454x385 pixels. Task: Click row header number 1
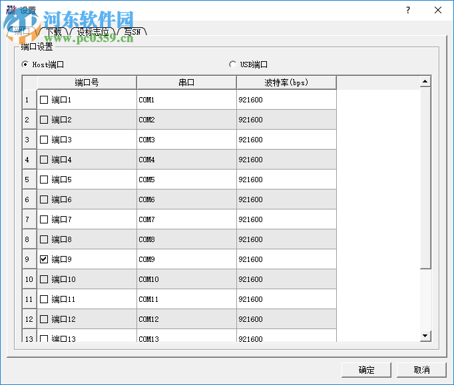tap(29, 100)
